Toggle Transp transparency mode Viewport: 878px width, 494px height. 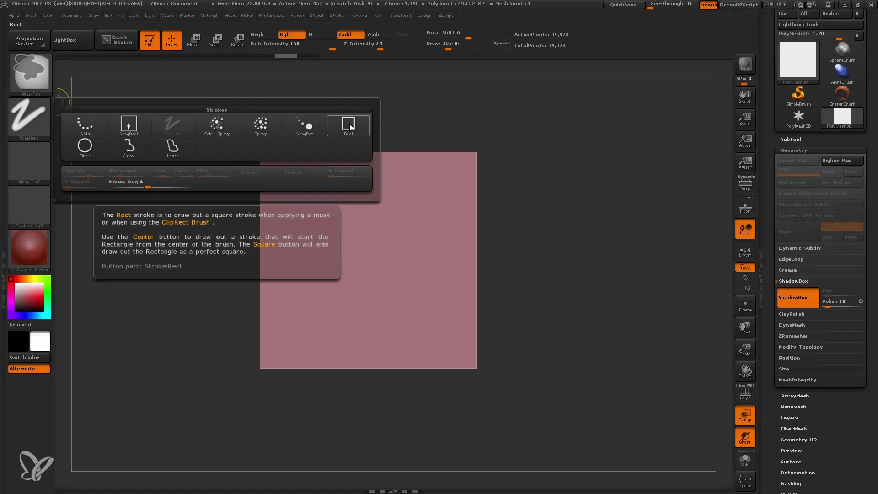click(x=745, y=415)
